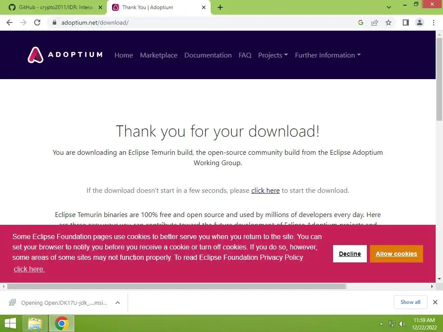Expand the Further Information dropdown
This screenshot has height=332, width=443.
(328, 55)
